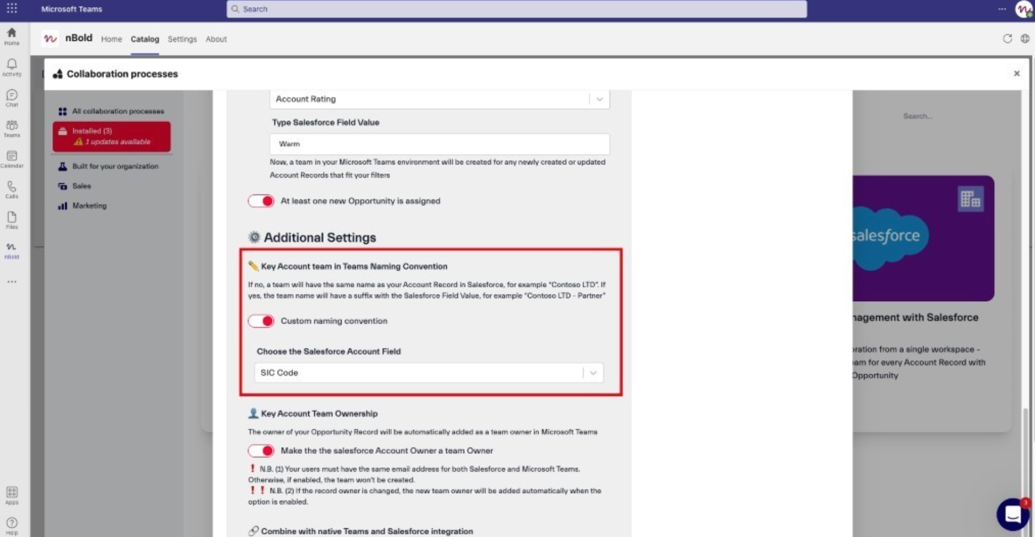Switch to the Settings tab
Image resolution: width=1035 pixels, height=537 pixels.
tap(182, 39)
